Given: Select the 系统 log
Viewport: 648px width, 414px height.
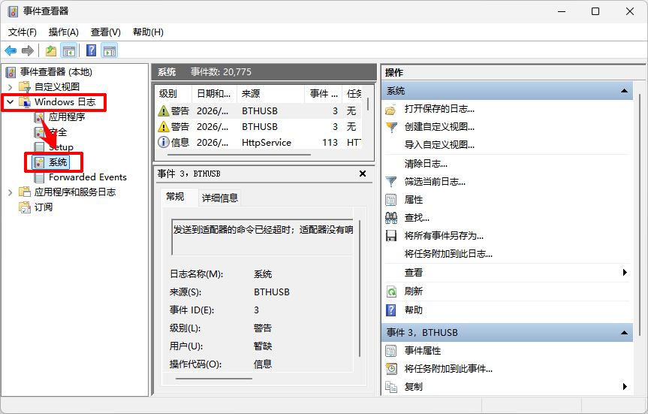Looking at the screenshot, I should [x=58, y=162].
